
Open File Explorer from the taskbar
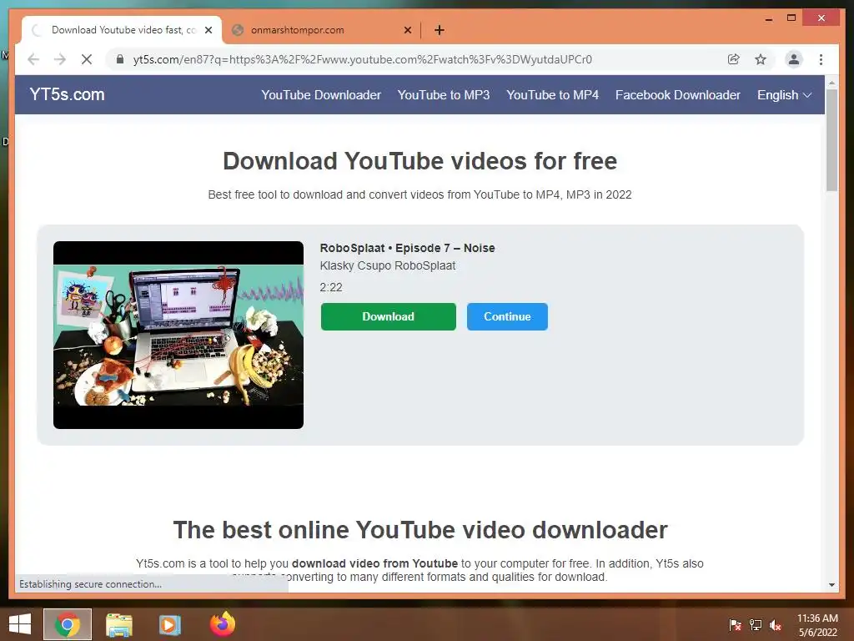tap(118, 624)
